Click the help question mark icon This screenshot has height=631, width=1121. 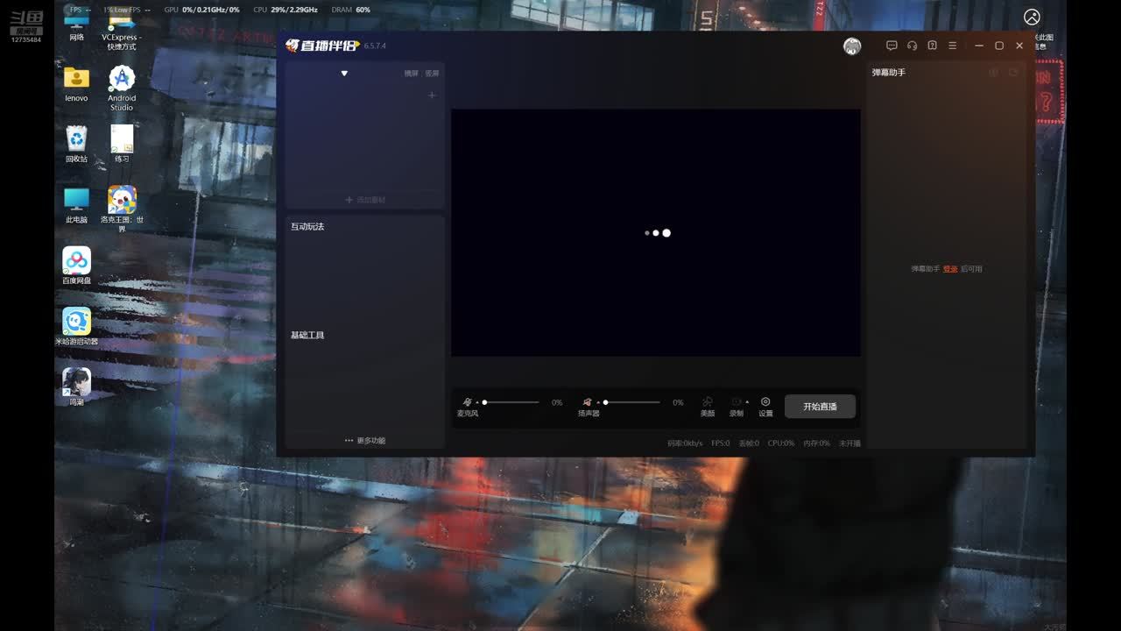pos(932,46)
